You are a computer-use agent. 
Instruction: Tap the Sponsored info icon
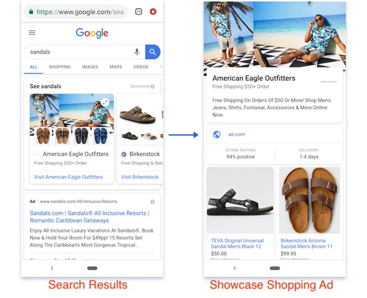point(152,87)
